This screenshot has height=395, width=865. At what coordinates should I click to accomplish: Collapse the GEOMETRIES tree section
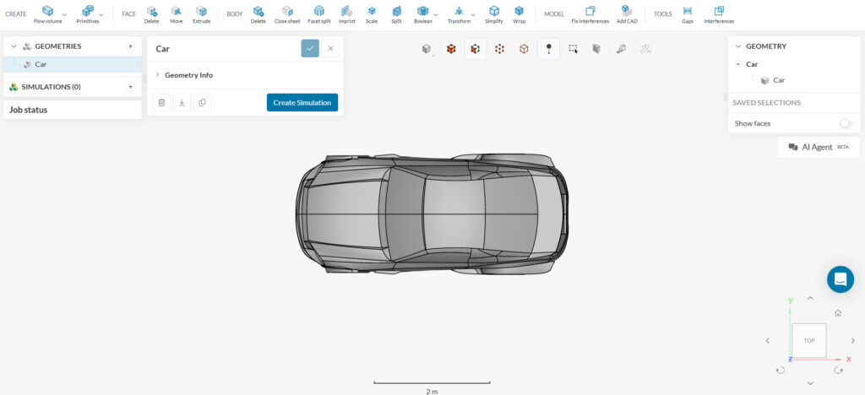[14, 46]
